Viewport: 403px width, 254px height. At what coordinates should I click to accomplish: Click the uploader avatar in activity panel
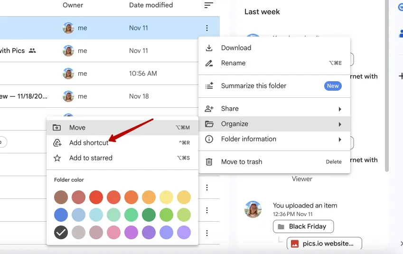(253, 209)
